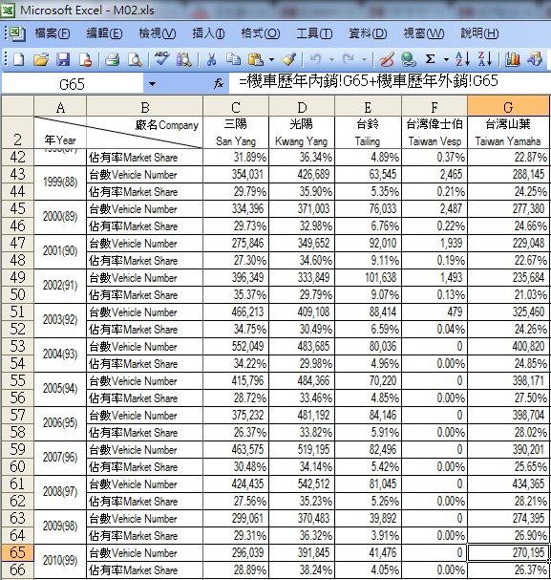The height and width of the screenshot is (580, 551).
Task: Click the Select All corner box
Action: [x=17, y=106]
